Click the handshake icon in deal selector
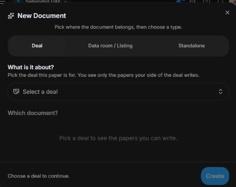This screenshot has height=187, width=236. pos(16,91)
